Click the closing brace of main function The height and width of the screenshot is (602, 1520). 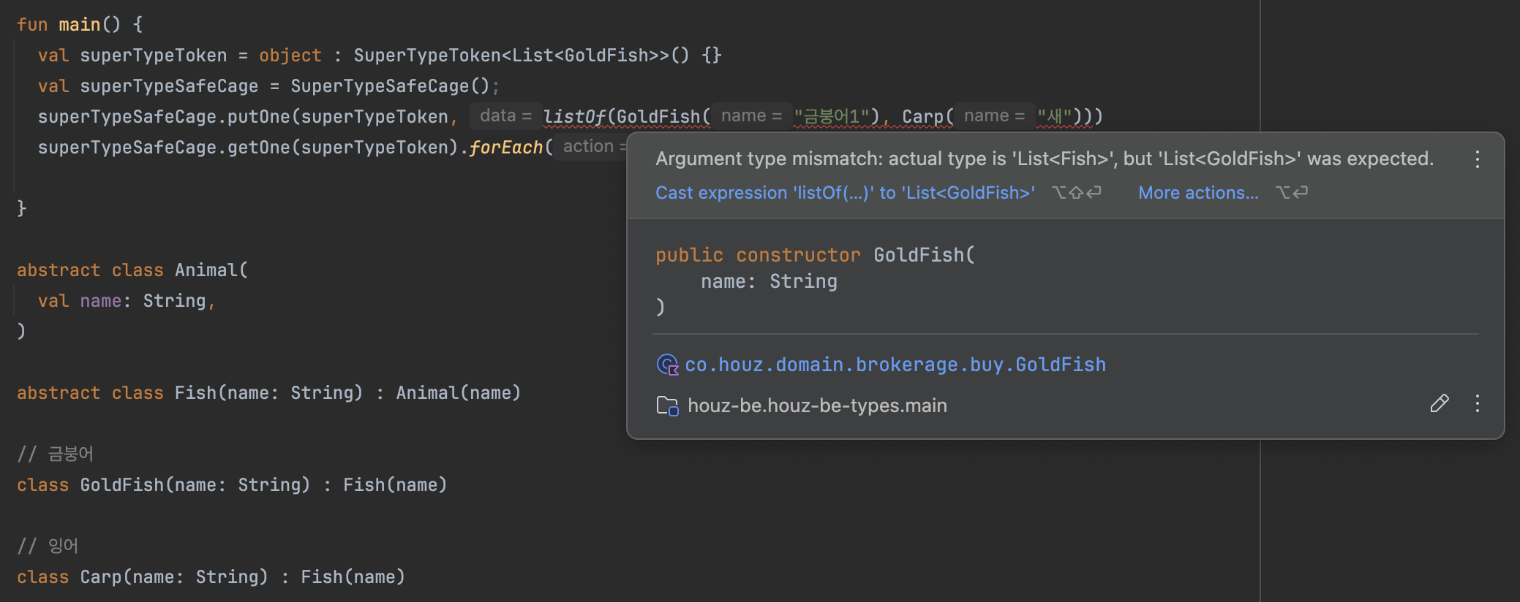[x=21, y=209]
